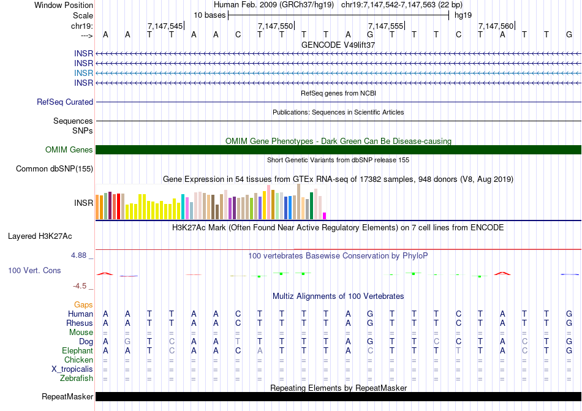Click the Window Position label
This screenshot has height=411, width=582.
[64, 5]
